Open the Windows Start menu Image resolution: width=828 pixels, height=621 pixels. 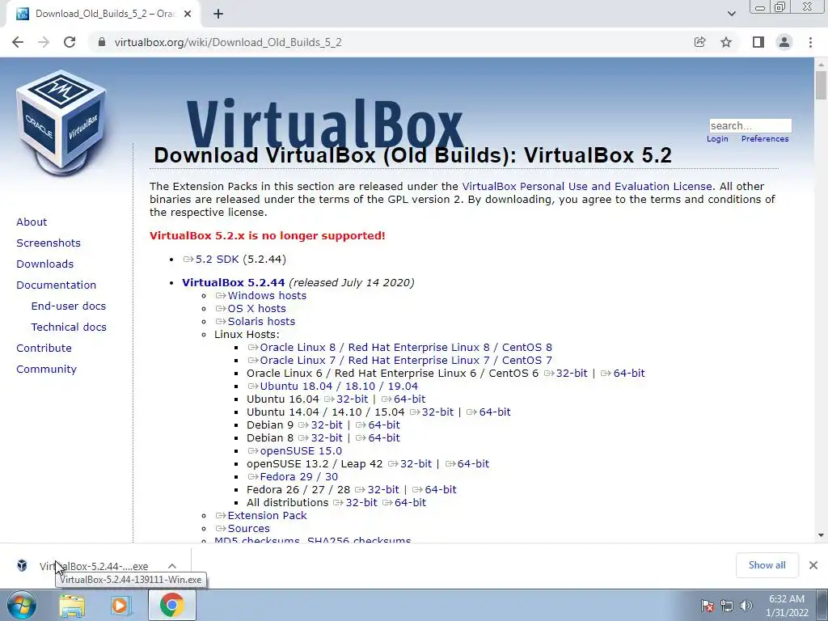21,605
